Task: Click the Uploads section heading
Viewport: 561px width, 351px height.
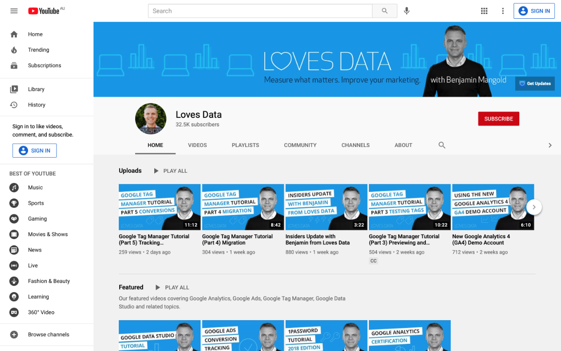Action: 130,171
